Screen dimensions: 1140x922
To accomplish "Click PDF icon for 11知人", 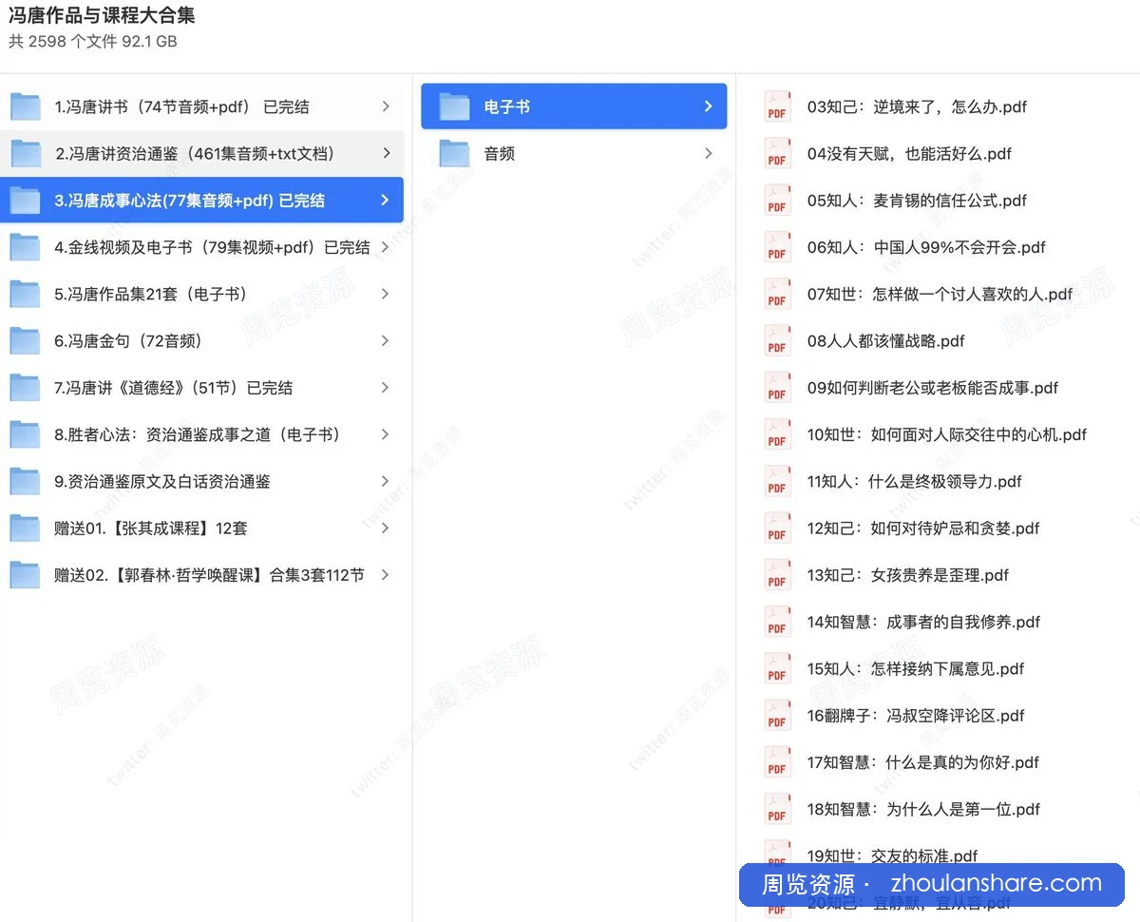I will 778,481.
